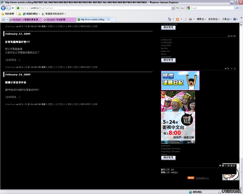Viewport: 243px width, 194px height.
Task: Open post 家裡電腦轉檔好慢!!!
Action: 17,42
